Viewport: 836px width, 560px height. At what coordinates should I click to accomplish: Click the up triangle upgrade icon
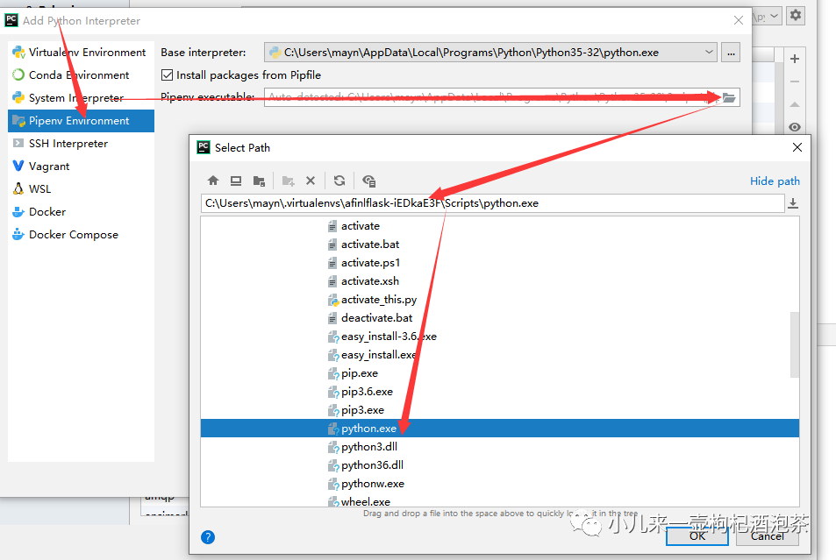click(795, 104)
